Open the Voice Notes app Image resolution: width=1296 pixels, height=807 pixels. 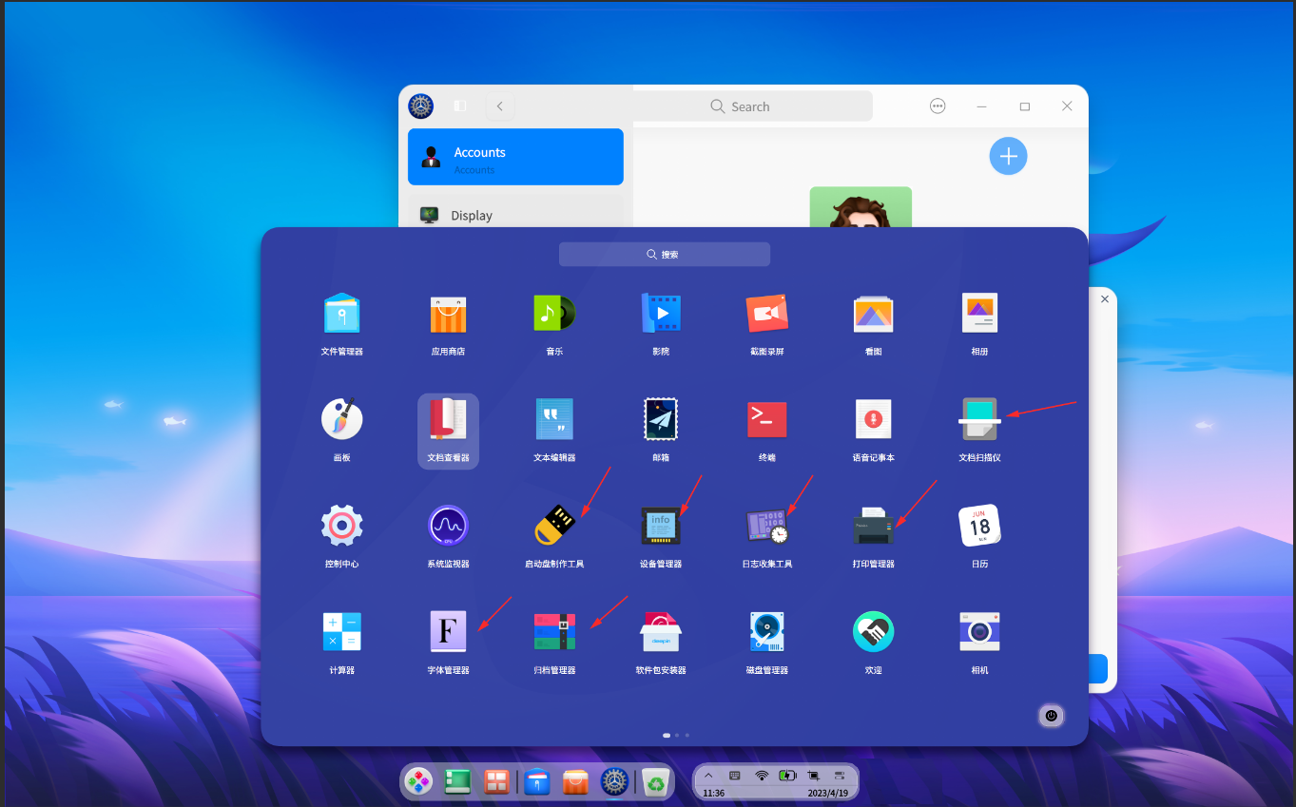pos(873,419)
